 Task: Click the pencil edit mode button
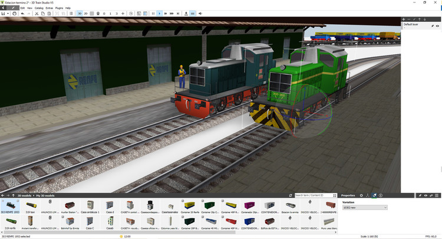[13, 8]
